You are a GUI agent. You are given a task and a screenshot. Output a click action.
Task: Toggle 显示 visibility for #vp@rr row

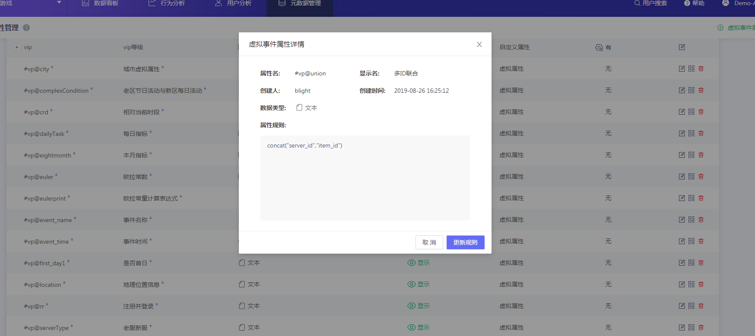[x=411, y=306]
